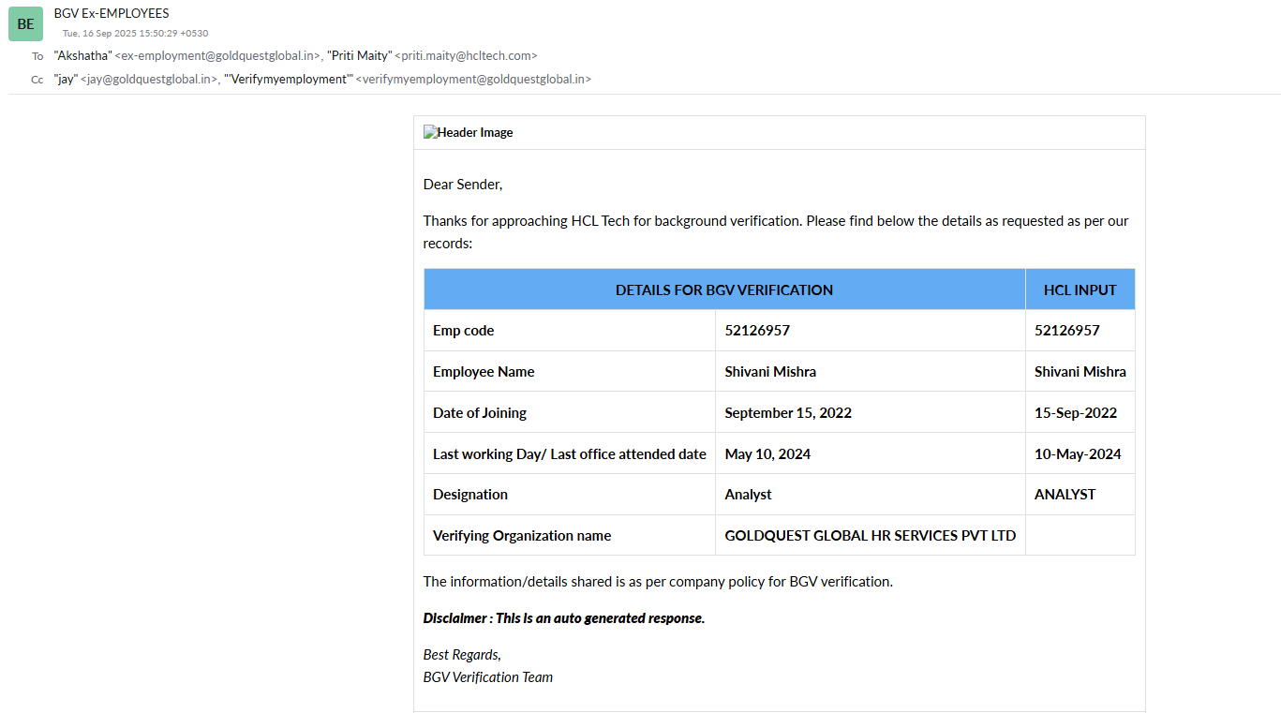Select Shivani Mishra under HCL INPUT
This screenshot has height=713, width=1281.
pos(1080,372)
